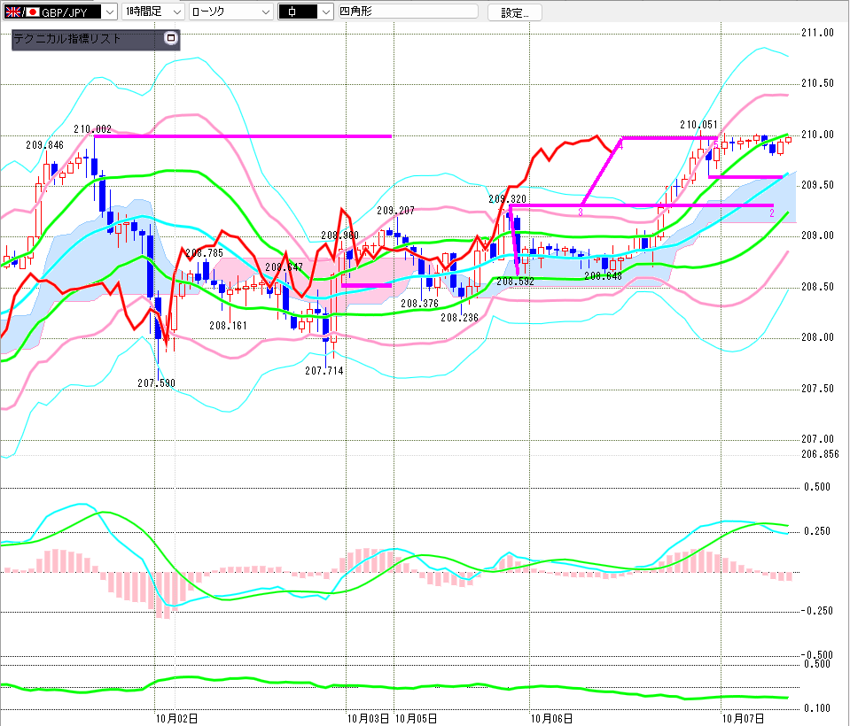The height and width of the screenshot is (726, 850).
Task: Click the 208.00 price axis value
Action: point(818,337)
